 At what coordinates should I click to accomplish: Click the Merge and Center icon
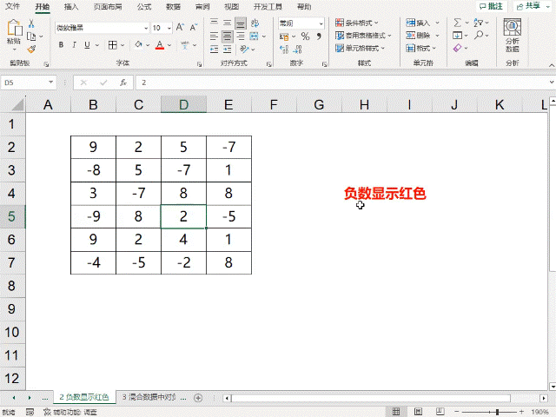point(254,36)
